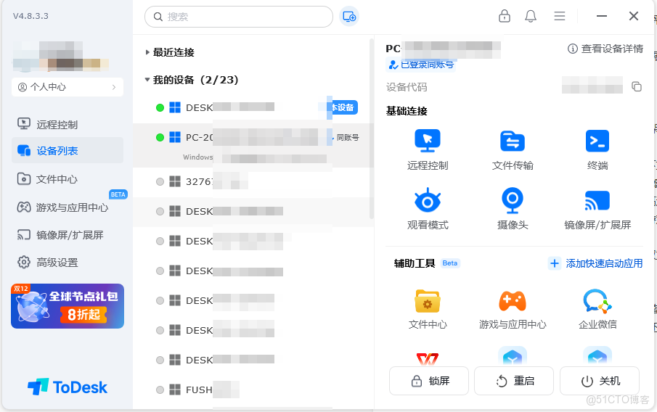Open notifications bell icon

point(531,17)
